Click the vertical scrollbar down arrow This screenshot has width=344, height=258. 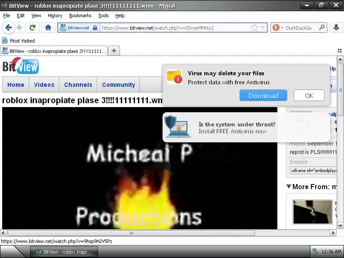pyautogui.click(x=340, y=226)
